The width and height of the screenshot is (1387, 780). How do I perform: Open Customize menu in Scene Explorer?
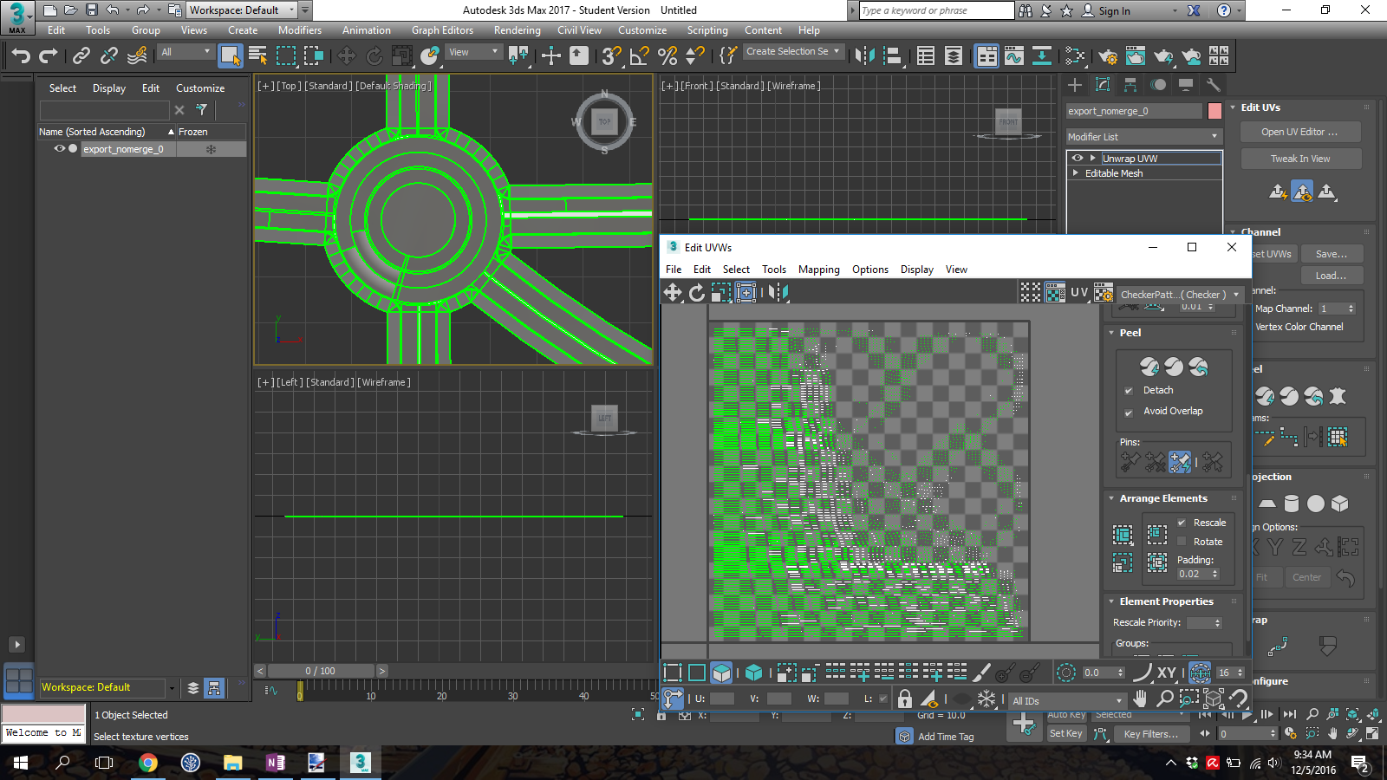click(x=200, y=88)
